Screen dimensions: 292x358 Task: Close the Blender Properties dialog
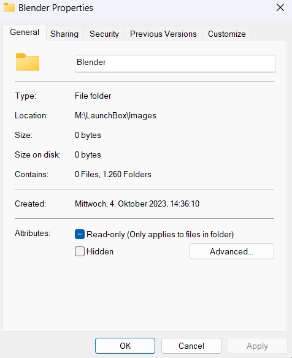coord(280,7)
